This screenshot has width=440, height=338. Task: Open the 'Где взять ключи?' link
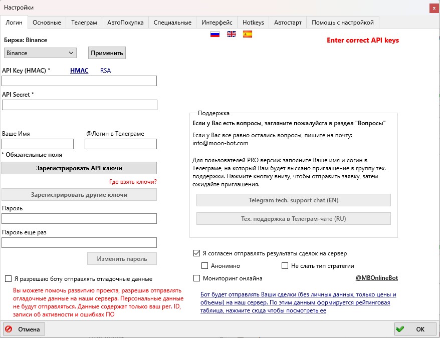[133, 182]
